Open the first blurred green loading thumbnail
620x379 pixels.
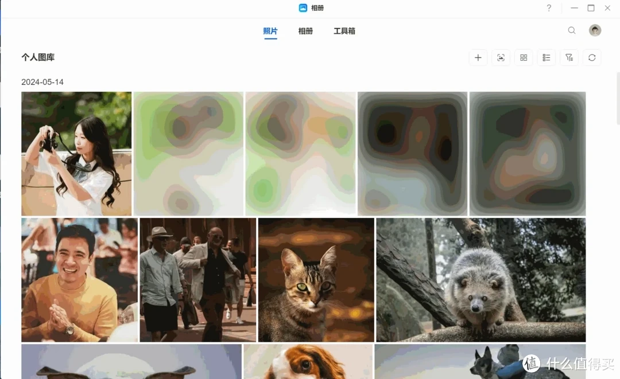pyautogui.click(x=188, y=154)
